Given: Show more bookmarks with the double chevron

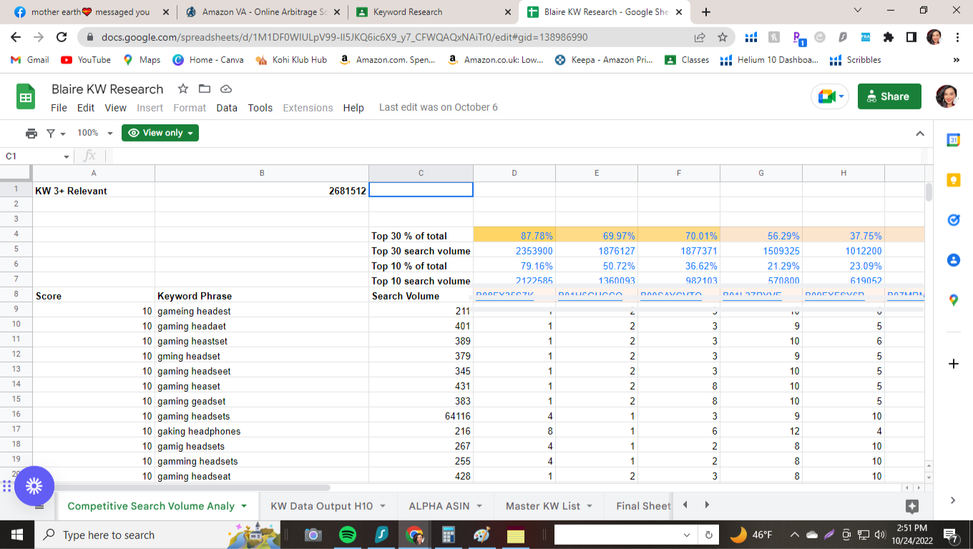Looking at the screenshot, I should pos(957,60).
